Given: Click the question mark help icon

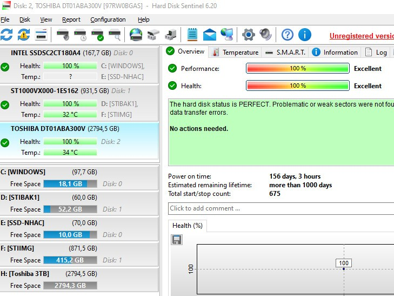Looking at the screenshot, I should 288,35.
